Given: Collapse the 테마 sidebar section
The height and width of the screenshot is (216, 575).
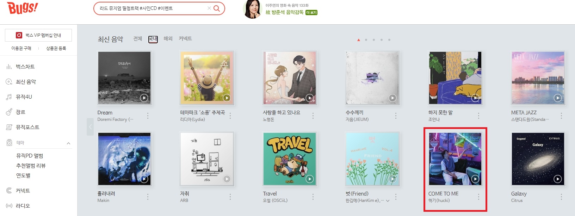Looking at the screenshot, I should pyautogui.click(x=69, y=143).
